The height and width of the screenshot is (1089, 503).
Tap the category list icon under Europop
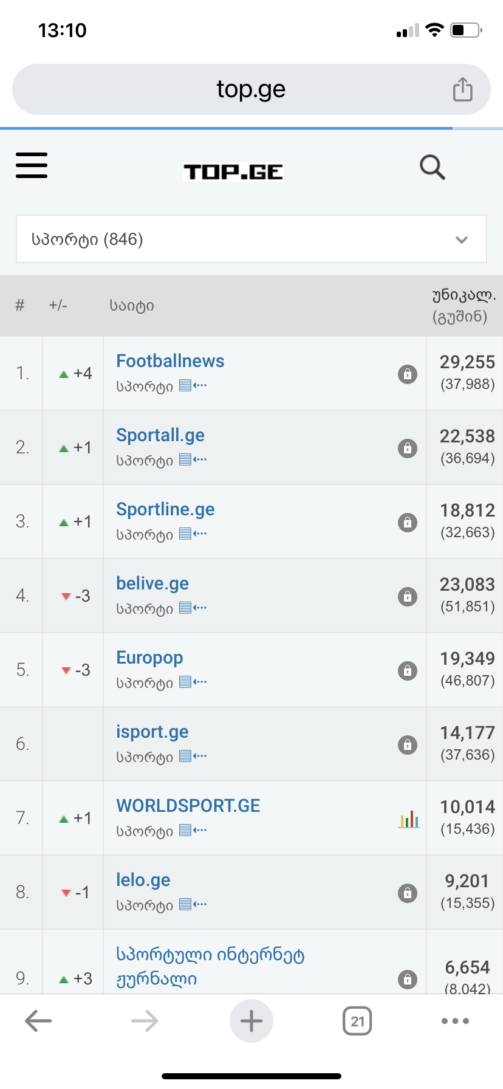[193, 682]
